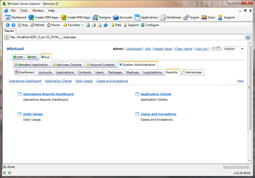Click the Internet Explorer icon in navigation bar

[105, 25]
